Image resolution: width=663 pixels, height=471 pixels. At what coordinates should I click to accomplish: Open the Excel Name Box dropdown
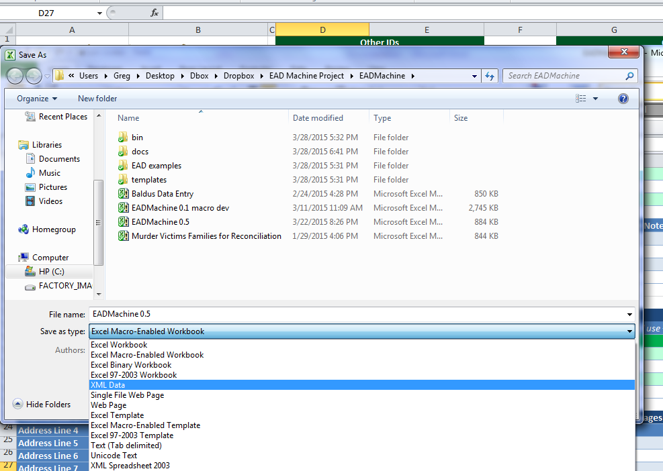click(99, 13)
